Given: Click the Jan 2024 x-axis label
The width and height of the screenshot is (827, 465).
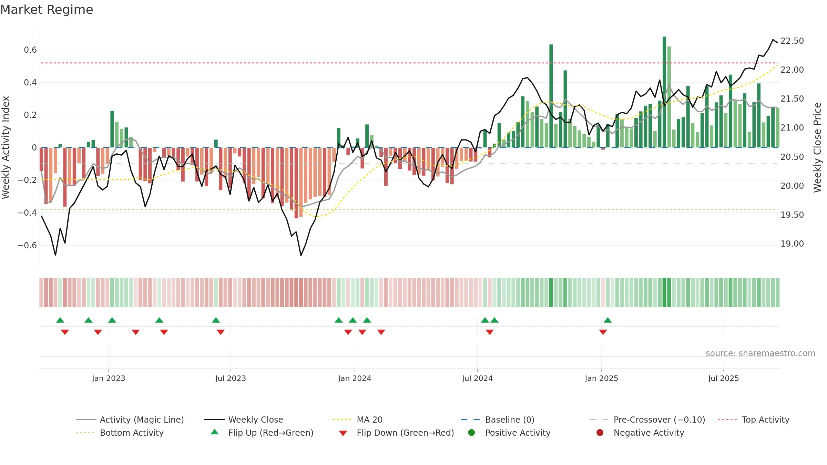Looking at the screenshot, I should [x=355, y=378].
